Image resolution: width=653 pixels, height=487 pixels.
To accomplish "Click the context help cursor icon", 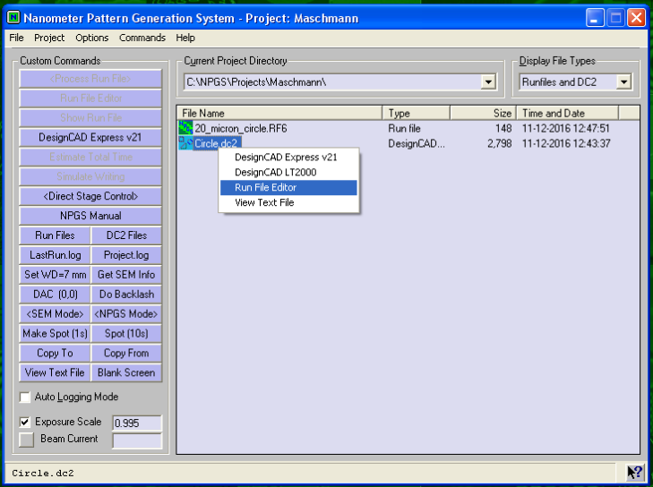I will [x=633, y=473].
